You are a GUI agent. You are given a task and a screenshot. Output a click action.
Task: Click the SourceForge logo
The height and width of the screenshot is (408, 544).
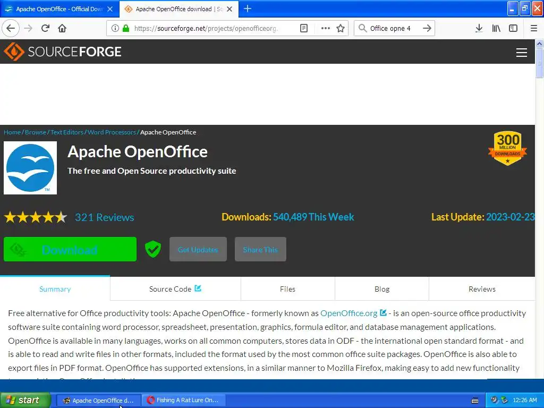(x=63, y=52)
